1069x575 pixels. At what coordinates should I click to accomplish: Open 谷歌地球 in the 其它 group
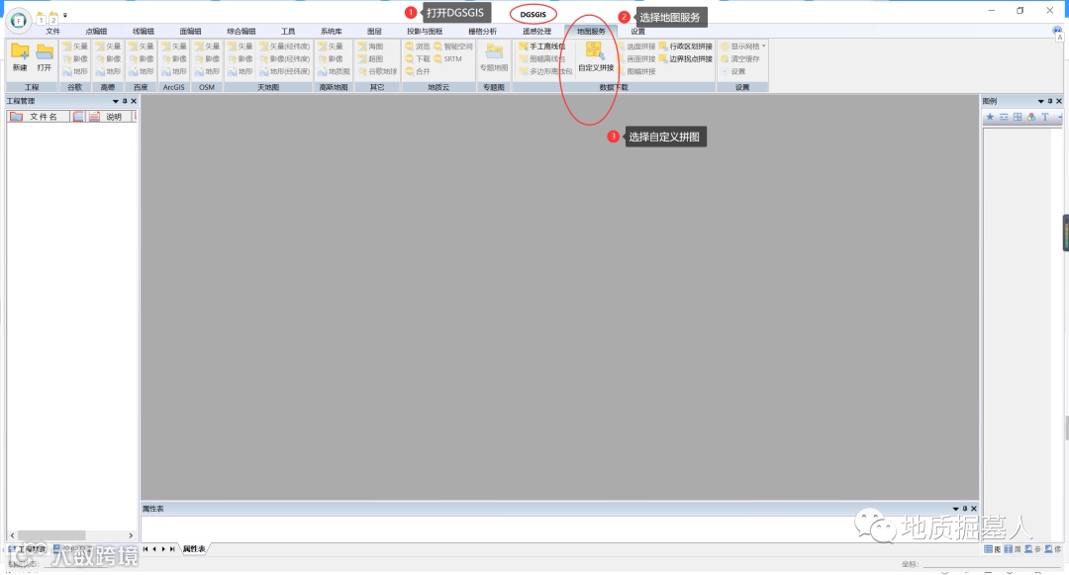[378, 71]
